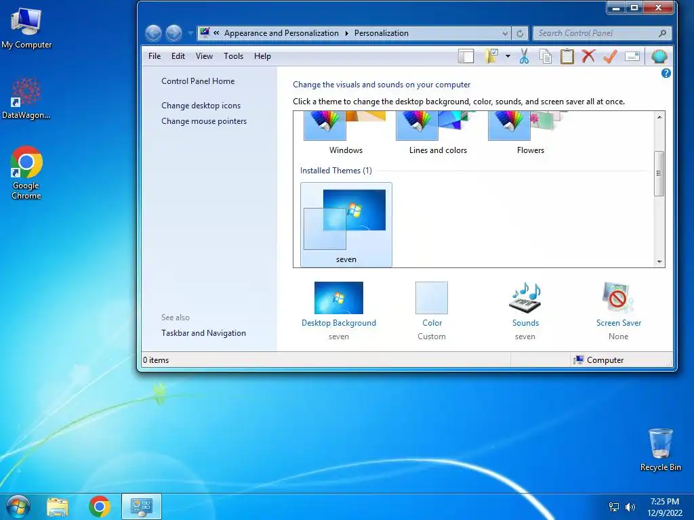Click the Personalization breadcrumb
This screenshot has height=520, width=694.
click(381, 33)
